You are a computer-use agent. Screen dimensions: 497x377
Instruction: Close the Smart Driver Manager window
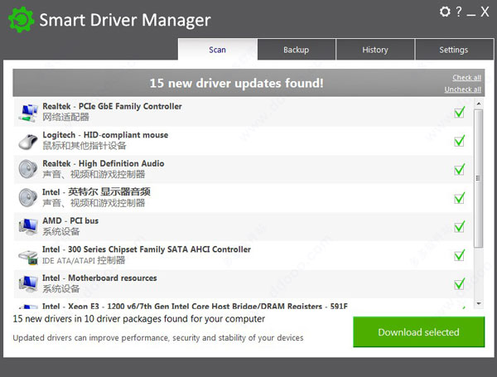click(x=485, y=12)
